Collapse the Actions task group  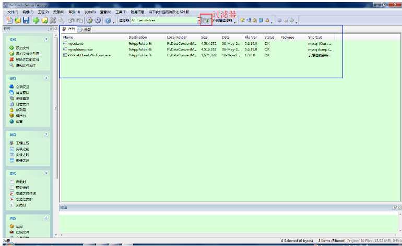pos(46,174)
